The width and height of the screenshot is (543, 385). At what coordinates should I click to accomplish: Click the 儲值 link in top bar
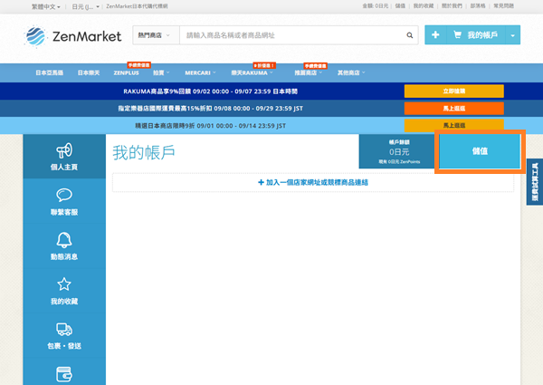tap(400, 6)
